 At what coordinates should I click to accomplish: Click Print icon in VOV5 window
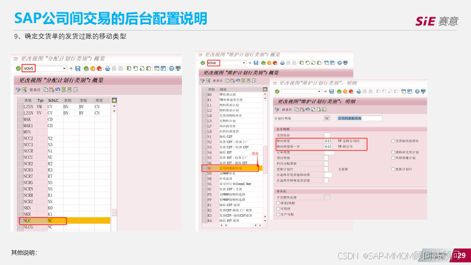108,68
